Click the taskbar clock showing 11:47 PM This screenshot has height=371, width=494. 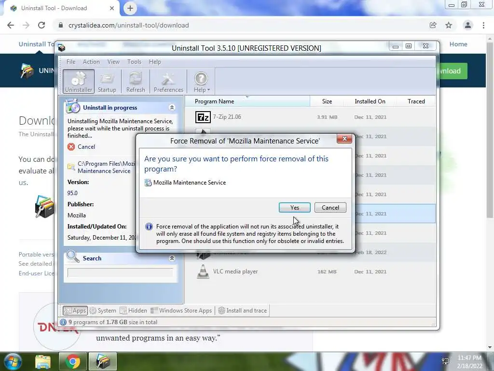469,361
